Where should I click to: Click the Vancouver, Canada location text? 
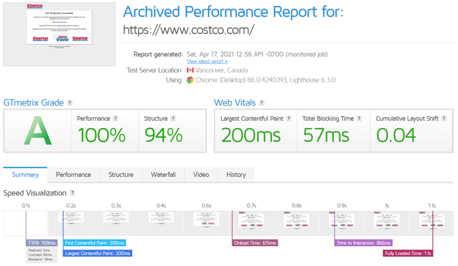pyautogui.click(x=222, y=70)
